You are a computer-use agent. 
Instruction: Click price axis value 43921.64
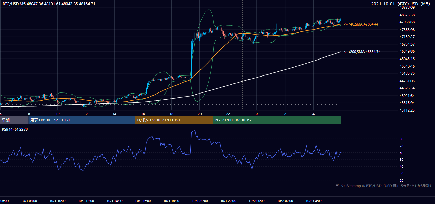point(407,96)
